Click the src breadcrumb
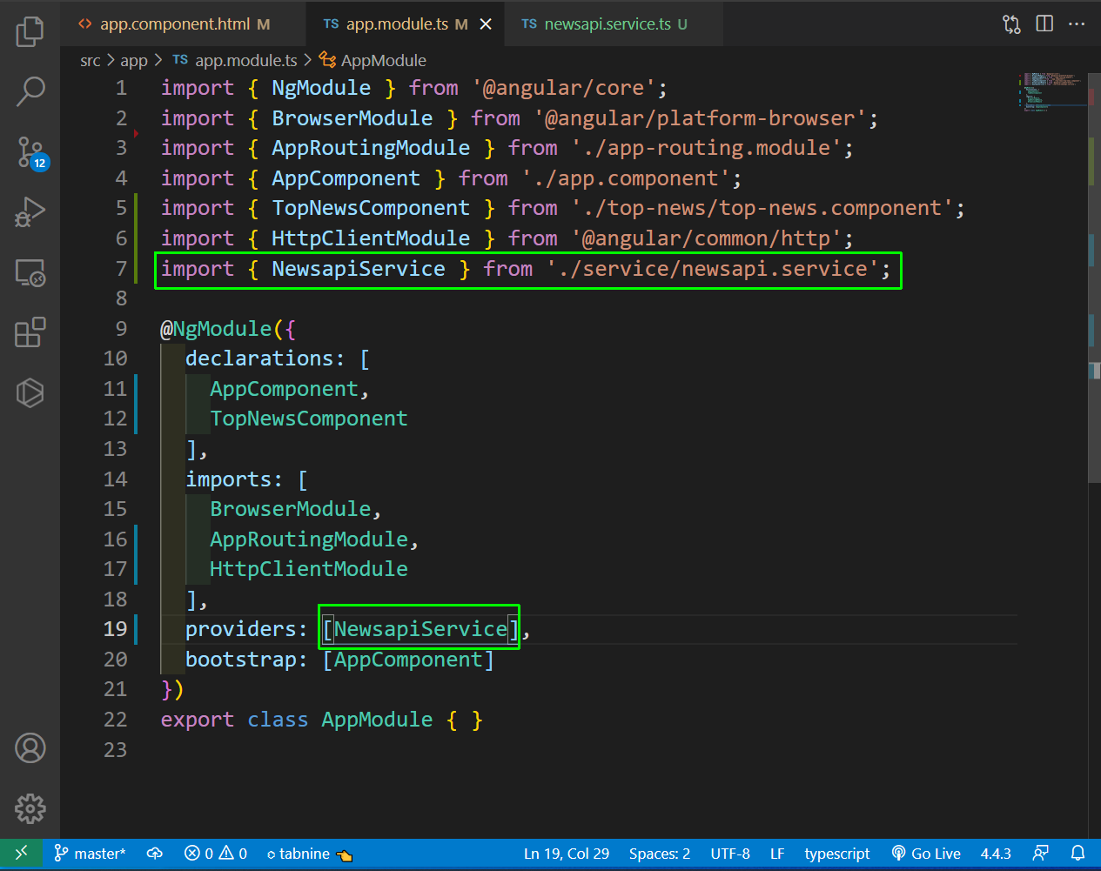The width and height of the screenshot is (1101, 871). pyautogui.click(x=91, y=60)
